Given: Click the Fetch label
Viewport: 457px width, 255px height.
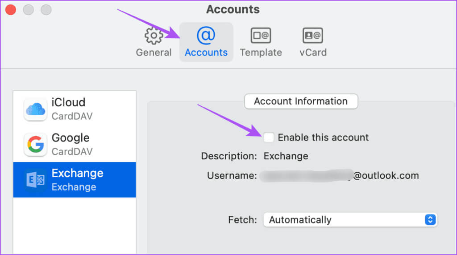Looking at the screenshot, I should pyautogui.click(x=242, y=220).
